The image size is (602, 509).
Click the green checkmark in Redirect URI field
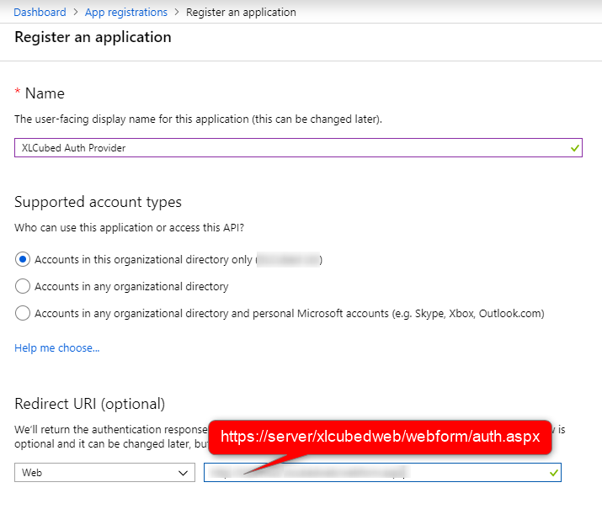tap(553, 473)
